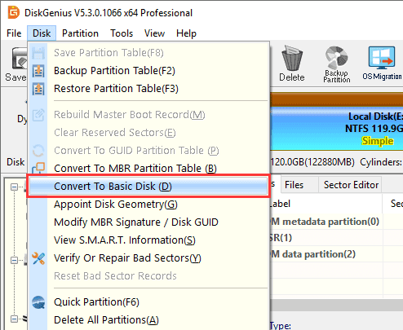The image size is (403, 330).
Task: Open the File menu
Action: [14, 33]
